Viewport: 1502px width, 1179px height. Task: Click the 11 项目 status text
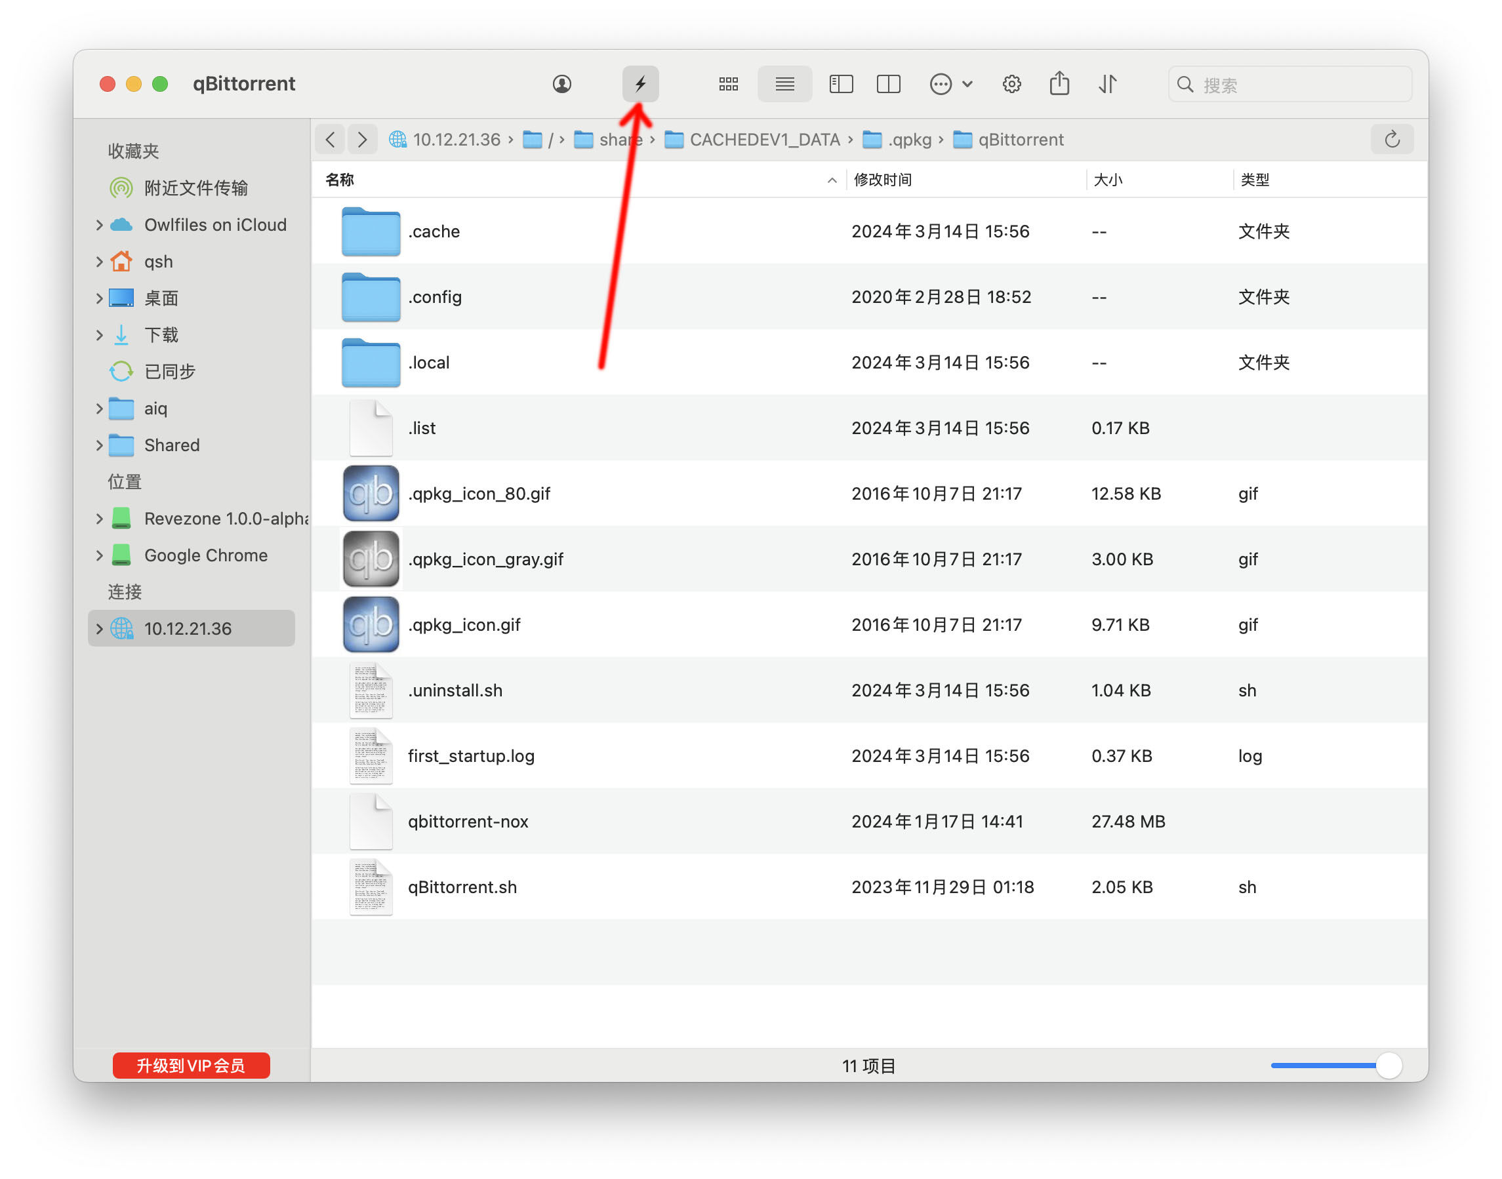(868, 1066)
